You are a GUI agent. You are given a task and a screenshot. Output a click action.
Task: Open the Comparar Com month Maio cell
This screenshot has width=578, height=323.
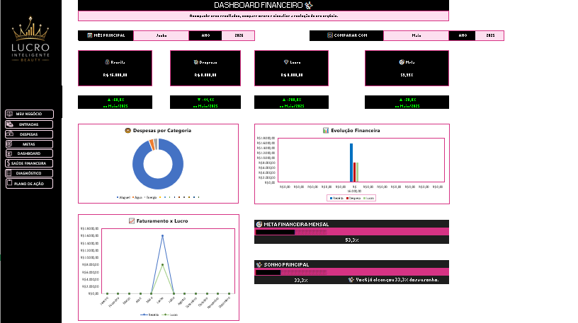416,35
